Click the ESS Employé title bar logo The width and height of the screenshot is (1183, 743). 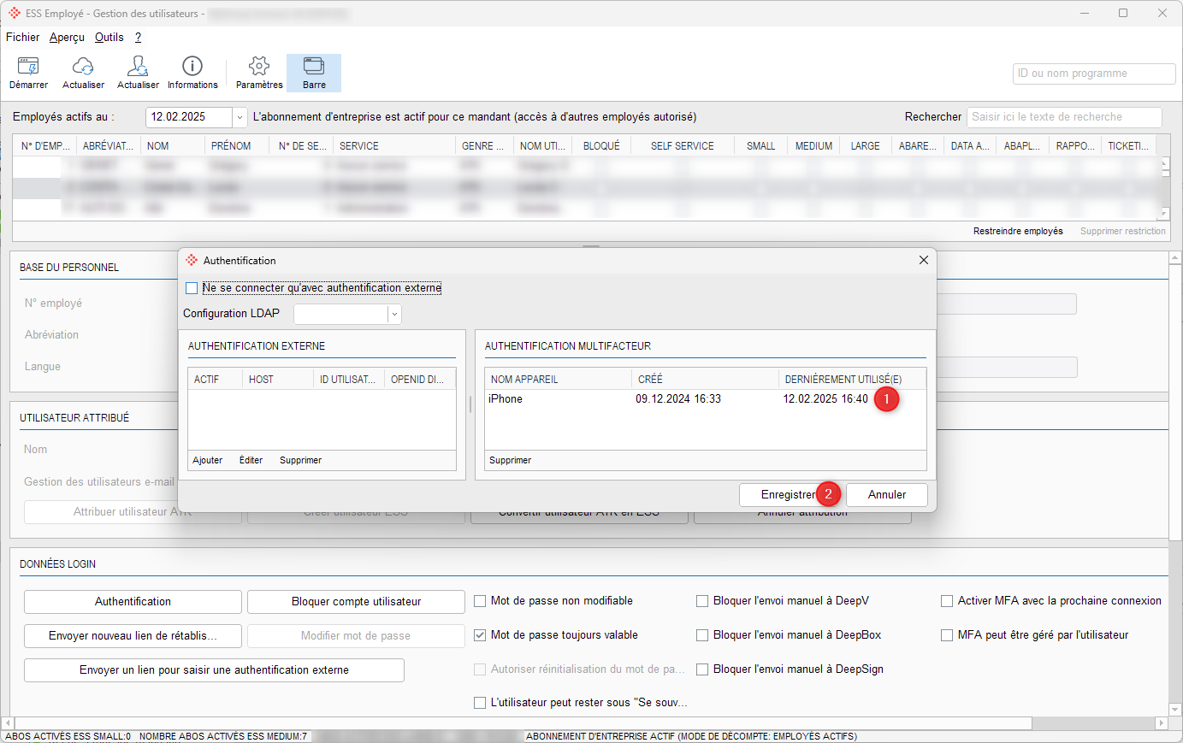pos(15,14)
